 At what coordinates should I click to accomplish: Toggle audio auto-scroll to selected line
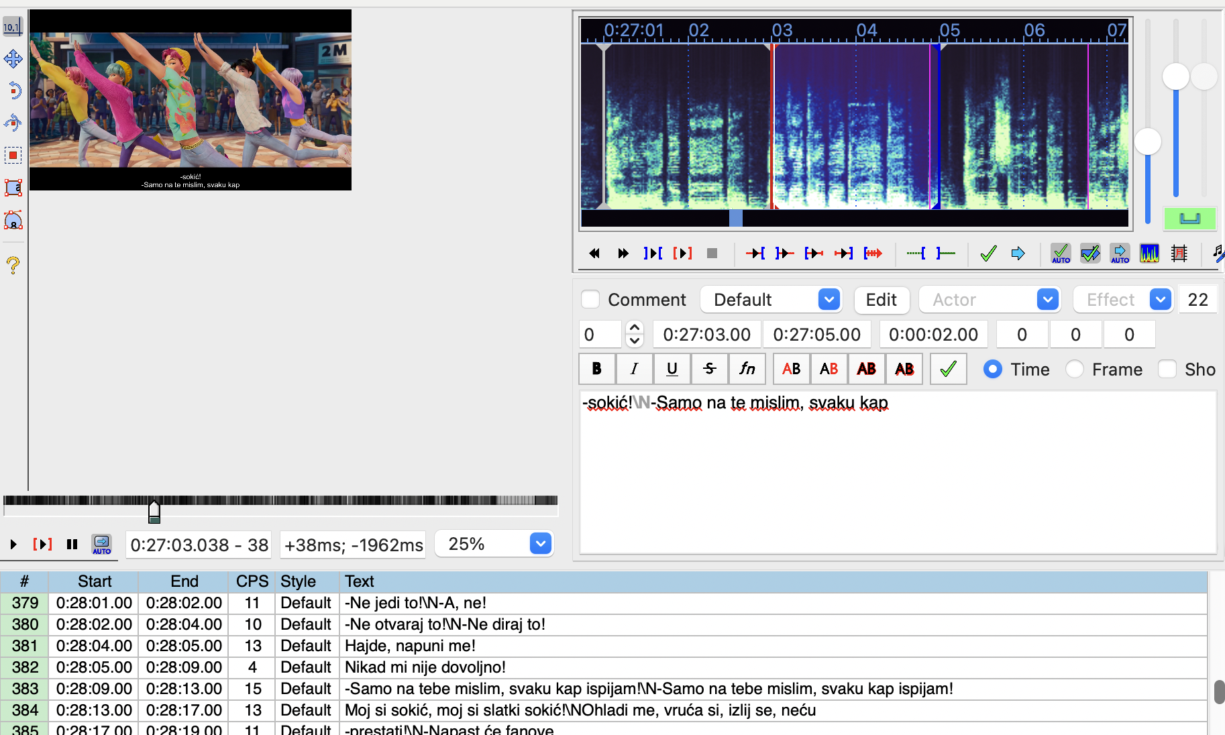point(1120,253)
